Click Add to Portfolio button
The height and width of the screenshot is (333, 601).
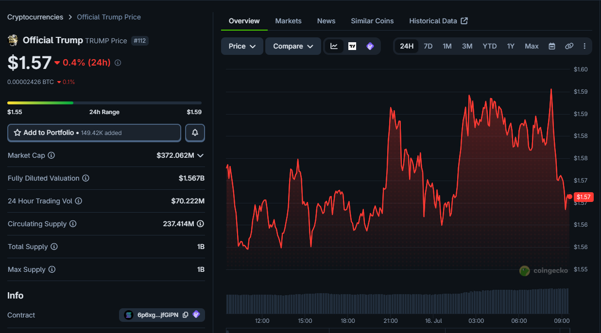(94, 133)
